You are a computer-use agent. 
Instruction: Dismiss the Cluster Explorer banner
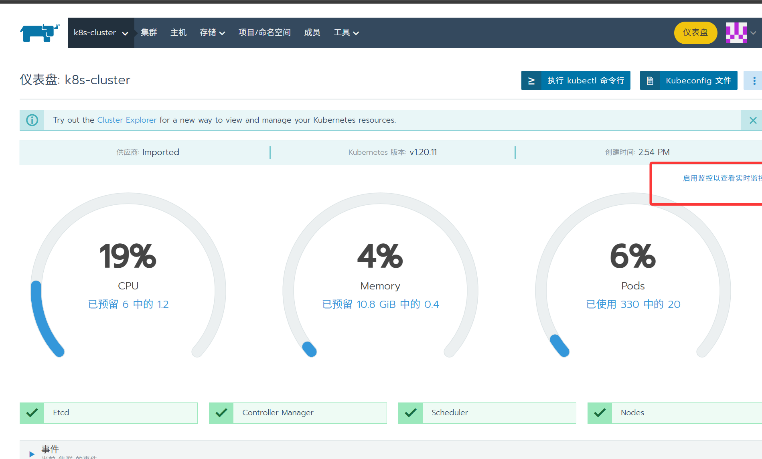tap(753, 120)
